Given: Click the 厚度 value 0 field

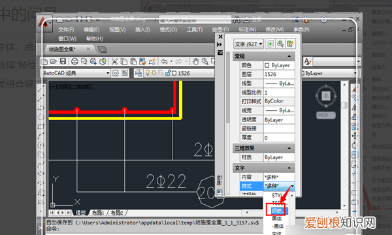Looking at the screenshot, I should [279, 138].
